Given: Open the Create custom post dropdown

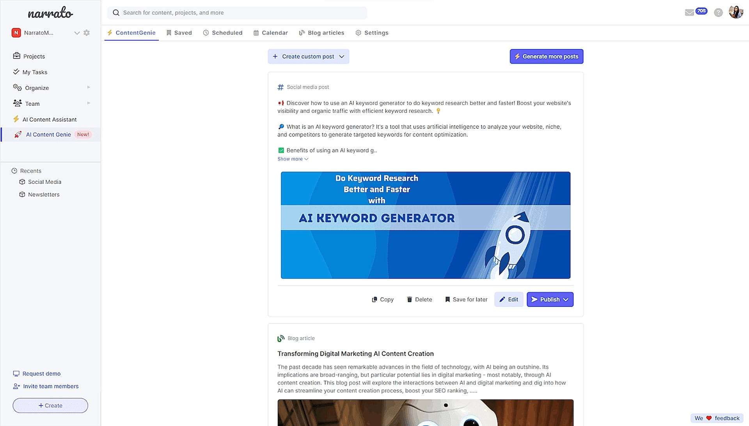Looking at the screenshot, I should [x=308, y=57].
